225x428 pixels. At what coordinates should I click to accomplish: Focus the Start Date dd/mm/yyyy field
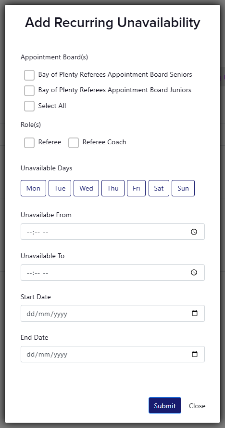tap(112, 313)
